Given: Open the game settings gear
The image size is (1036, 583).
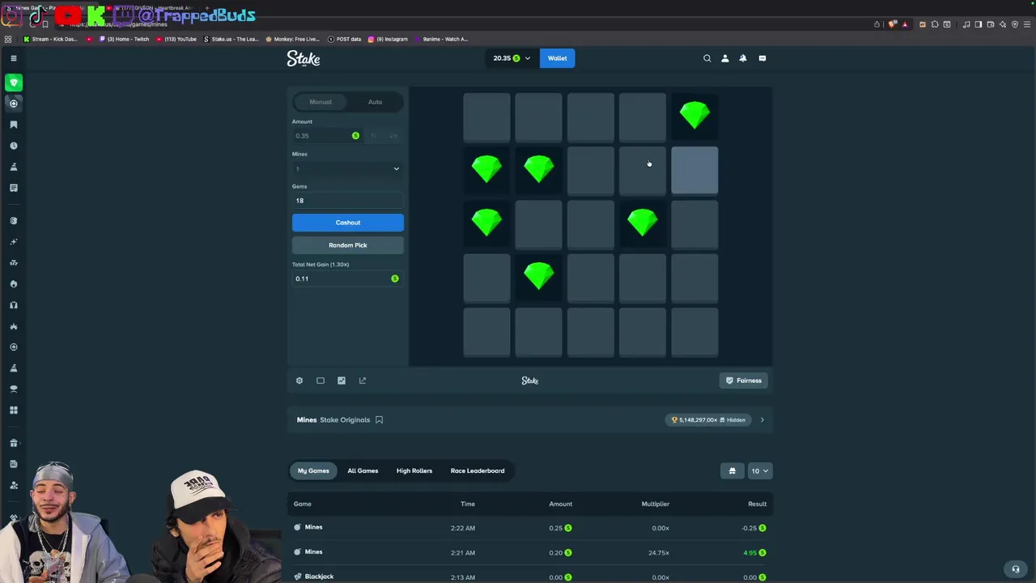Looking at the screenshot, I should (299, 381).
